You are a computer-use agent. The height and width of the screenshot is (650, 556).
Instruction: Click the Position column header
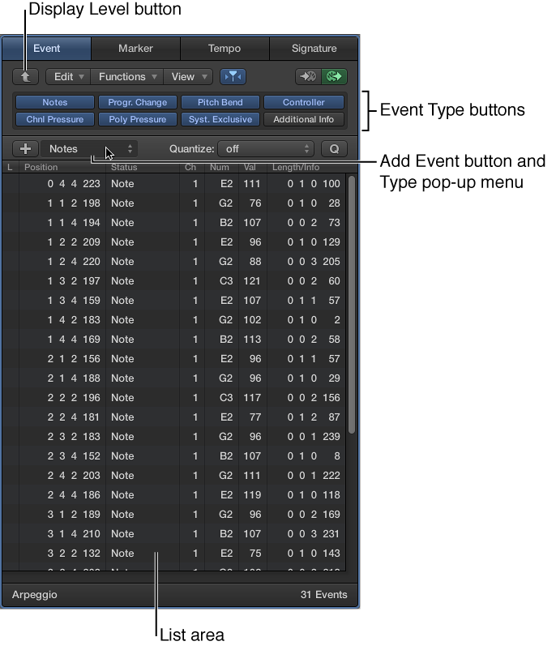click(x=62, y=167)
